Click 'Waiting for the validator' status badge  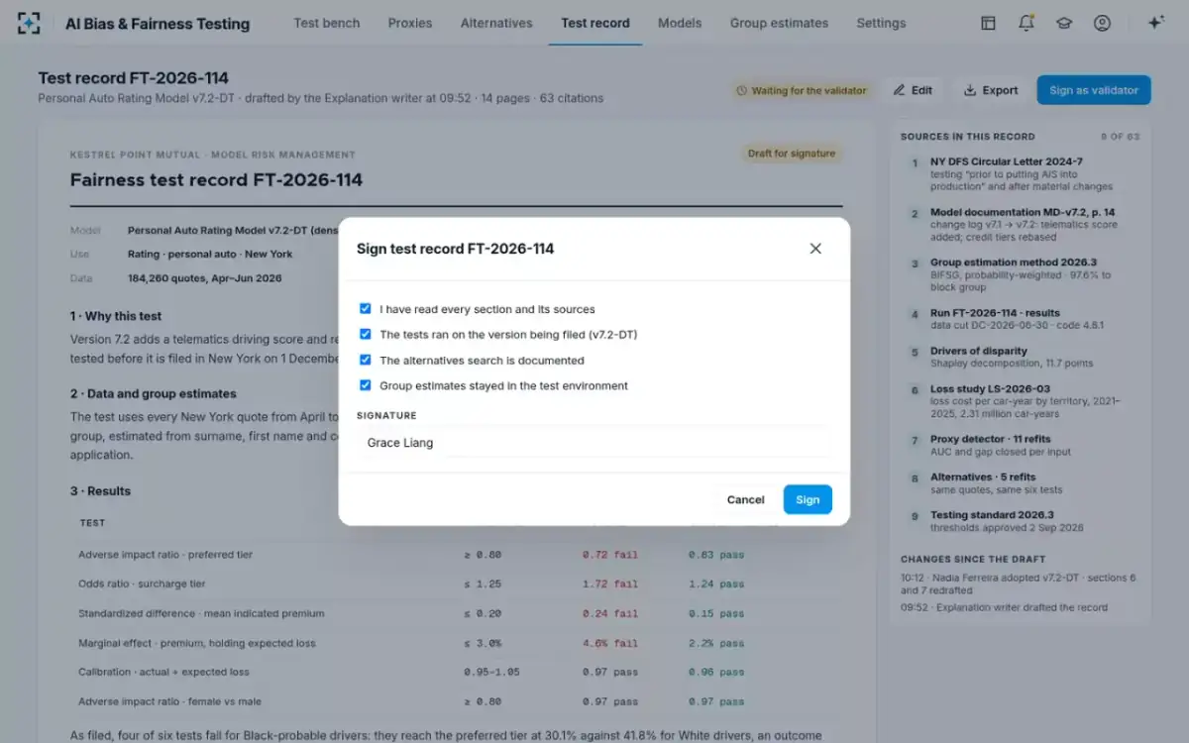802,90
